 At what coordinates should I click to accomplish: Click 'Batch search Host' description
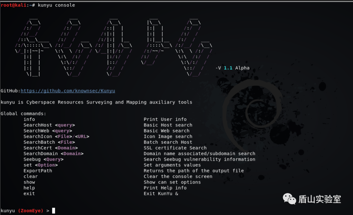pyautogui.click(x=168, y=142)
